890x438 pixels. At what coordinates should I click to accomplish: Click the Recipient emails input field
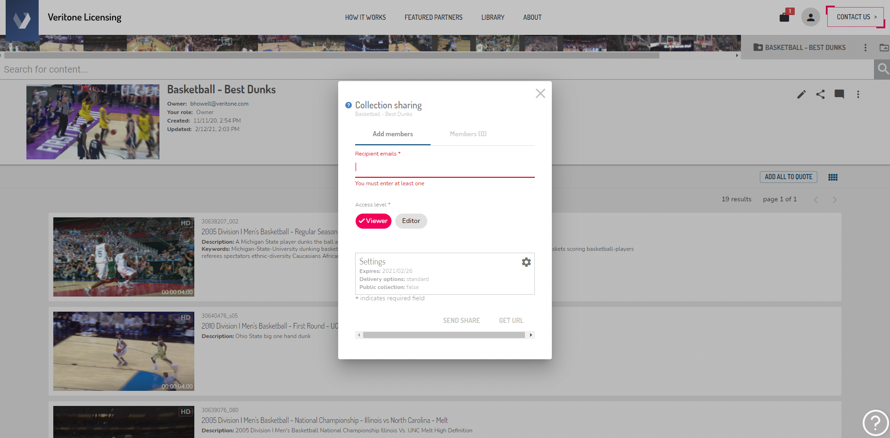point(445,167)
